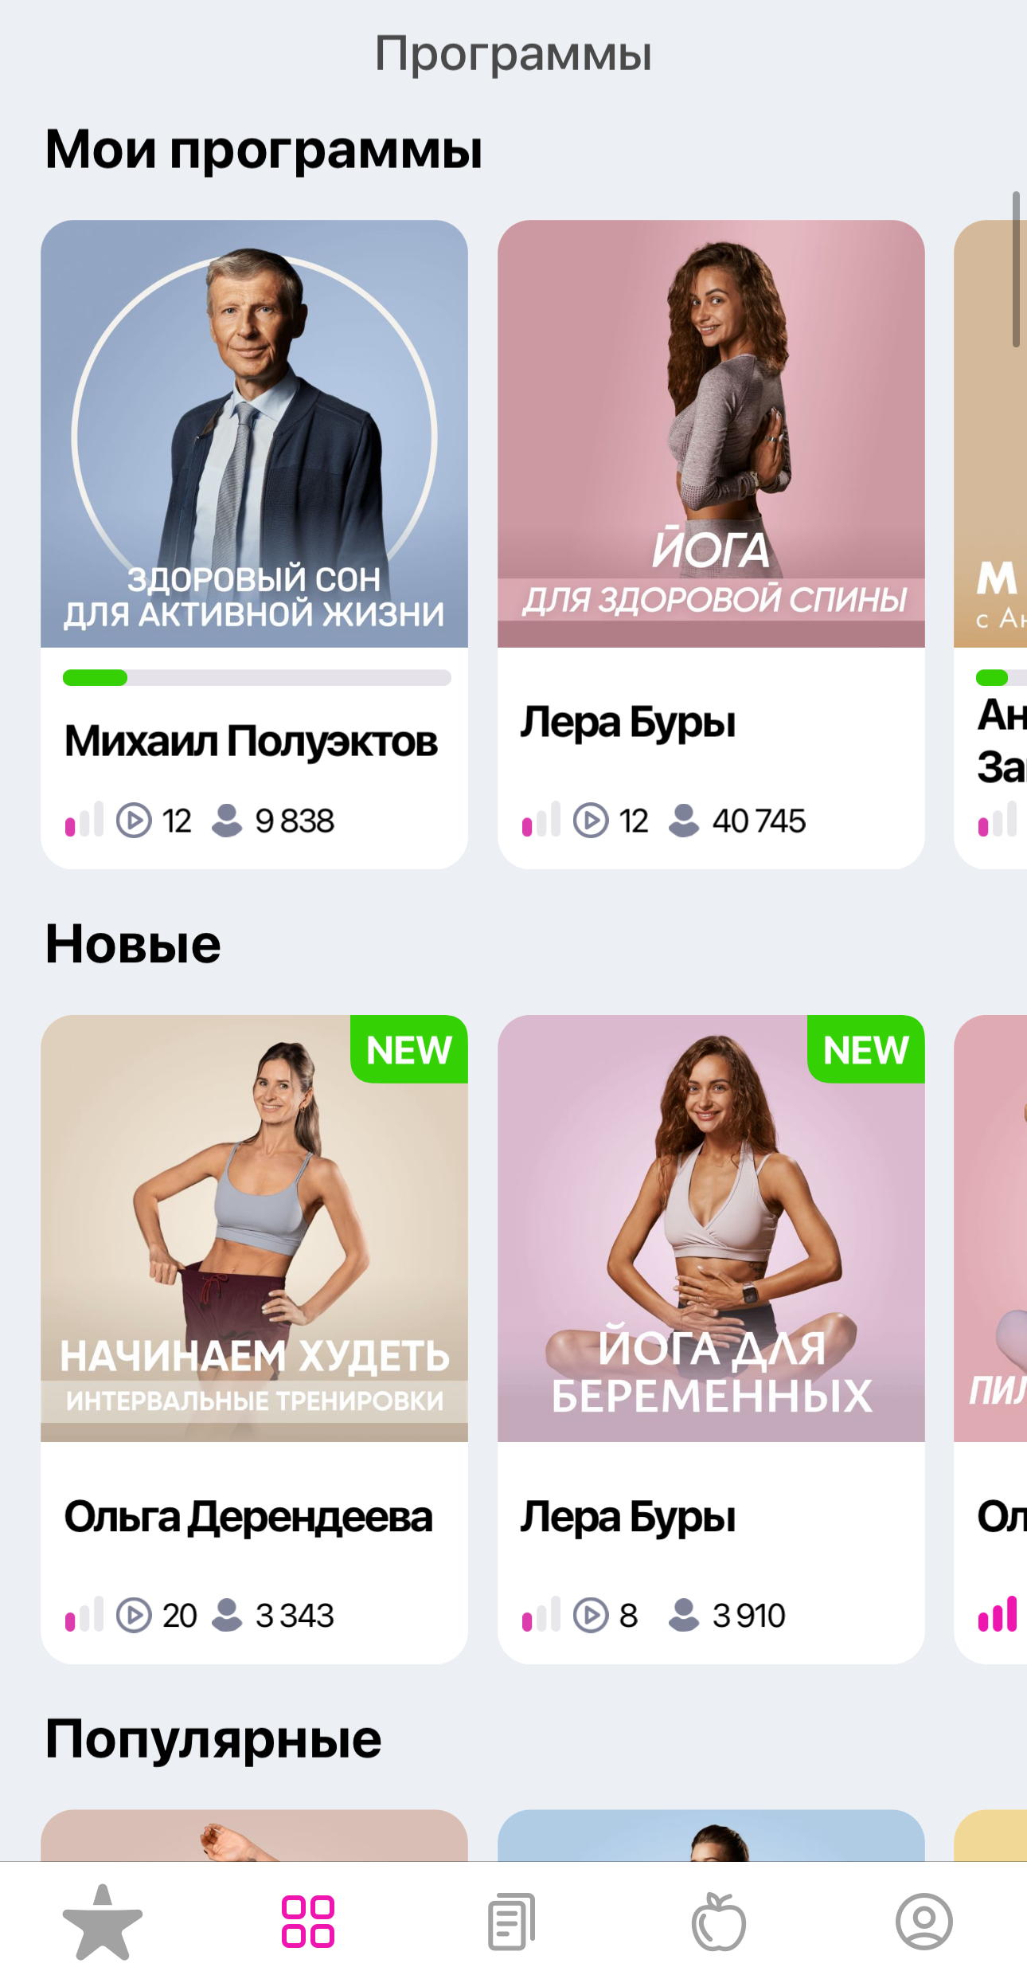
Task: Select Лера Буры name under Новые
Action: tap(628, 1517)
